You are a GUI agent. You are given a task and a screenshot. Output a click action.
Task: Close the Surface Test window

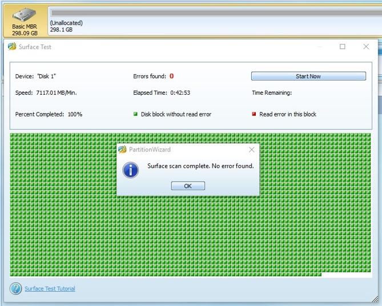[x=366, y=47]
